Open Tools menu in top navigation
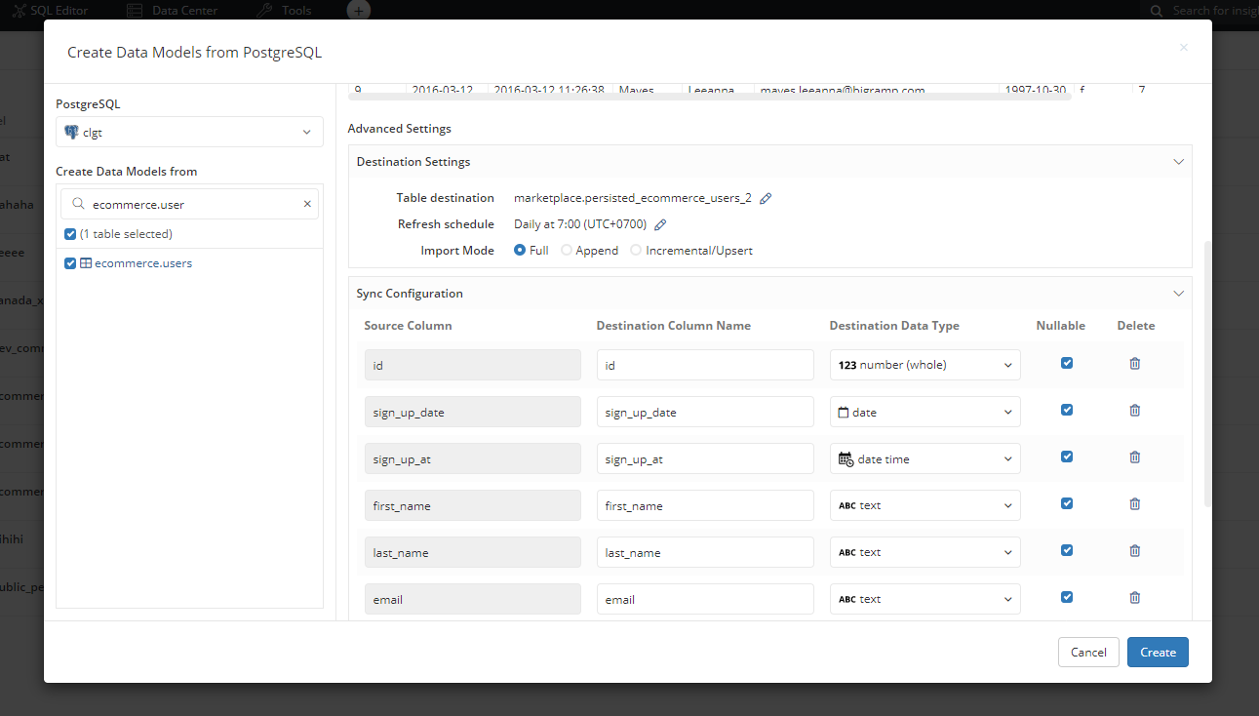The width and height of the screenshot is (1259, 716). (x=285, y=11)
